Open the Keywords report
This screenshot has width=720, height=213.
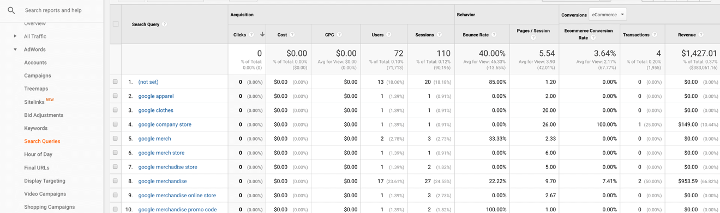tap(36, 128)
